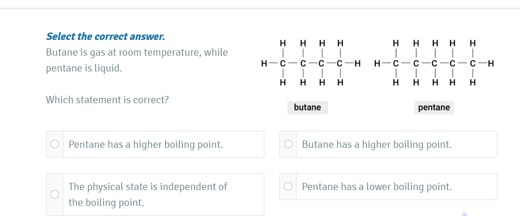Screen dimensions: 520x216
Task: Click the rightmost H atom of the butane chain
Action: coord(357,63)
